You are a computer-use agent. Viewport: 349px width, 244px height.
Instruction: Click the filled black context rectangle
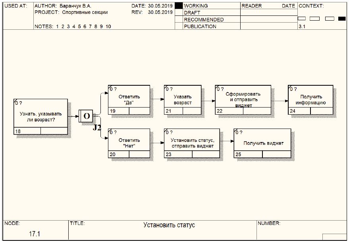point(341,19)
